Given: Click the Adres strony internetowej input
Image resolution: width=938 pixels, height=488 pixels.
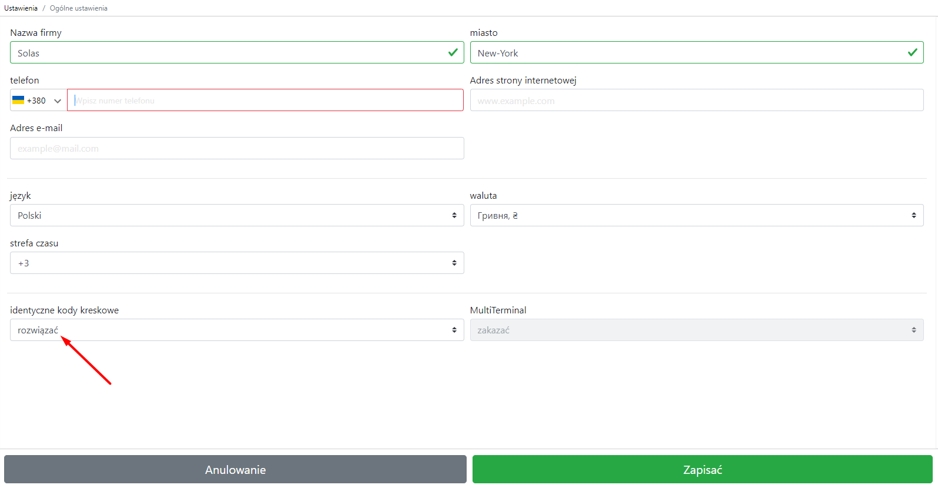Looking at the screenshot, I should pyautogui.click(x=696, y=101).
